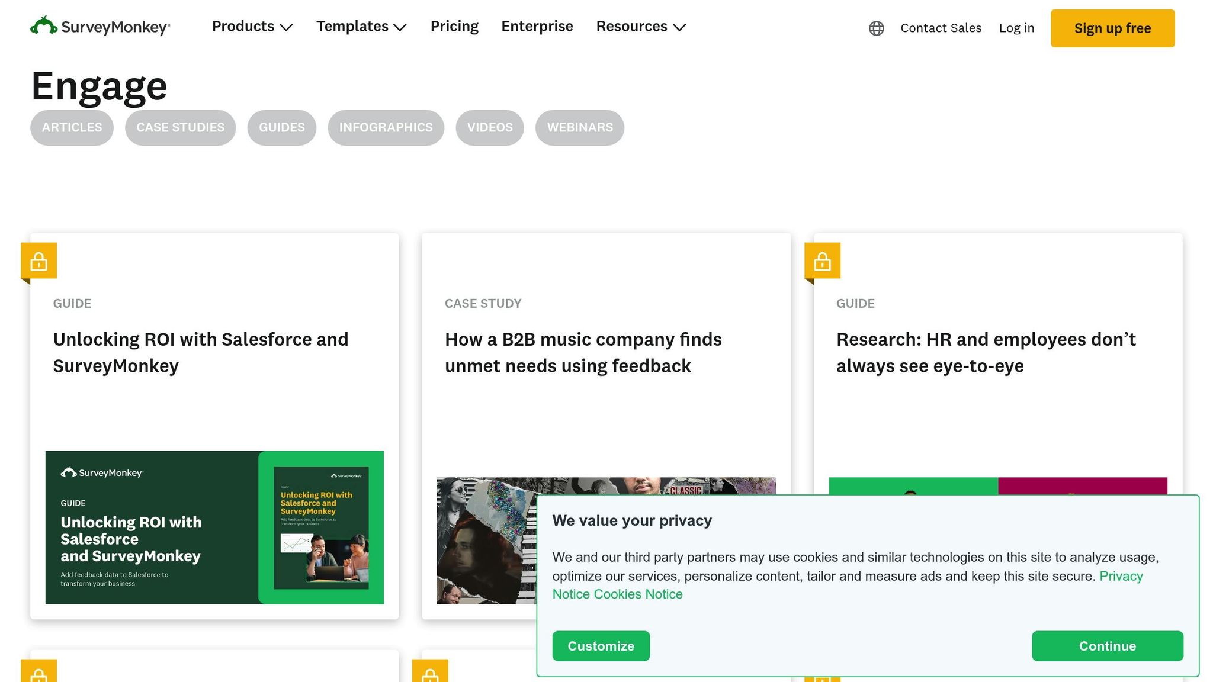Viewport: 1213px width, 682px height.
Task: Open the Enterprise page
Action: click(537, 27)
